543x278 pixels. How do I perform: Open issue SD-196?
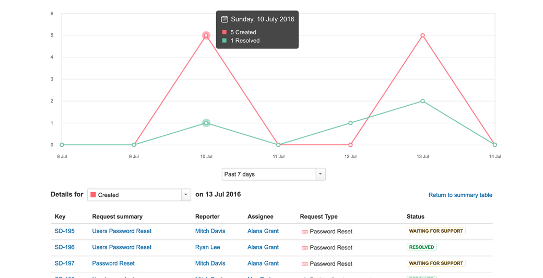[65, 247]
